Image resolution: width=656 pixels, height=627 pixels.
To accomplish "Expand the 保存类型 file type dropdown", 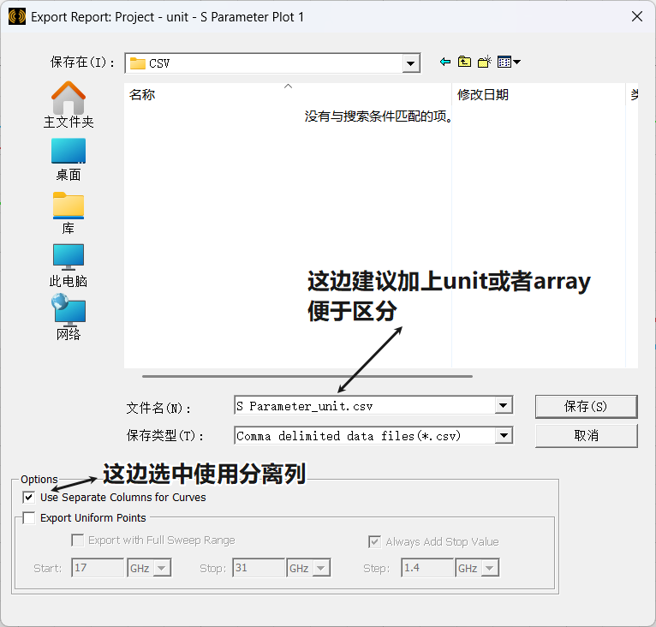I will click(x=504, y=435).
